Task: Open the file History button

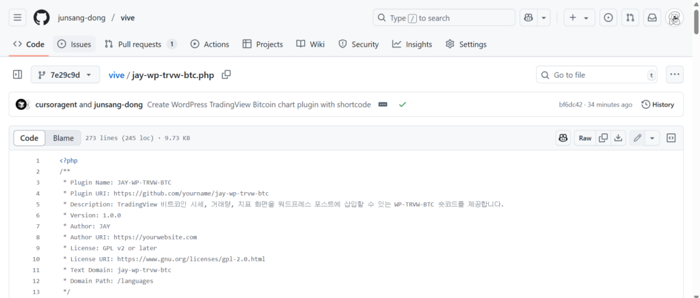Action: coord(658,105)
